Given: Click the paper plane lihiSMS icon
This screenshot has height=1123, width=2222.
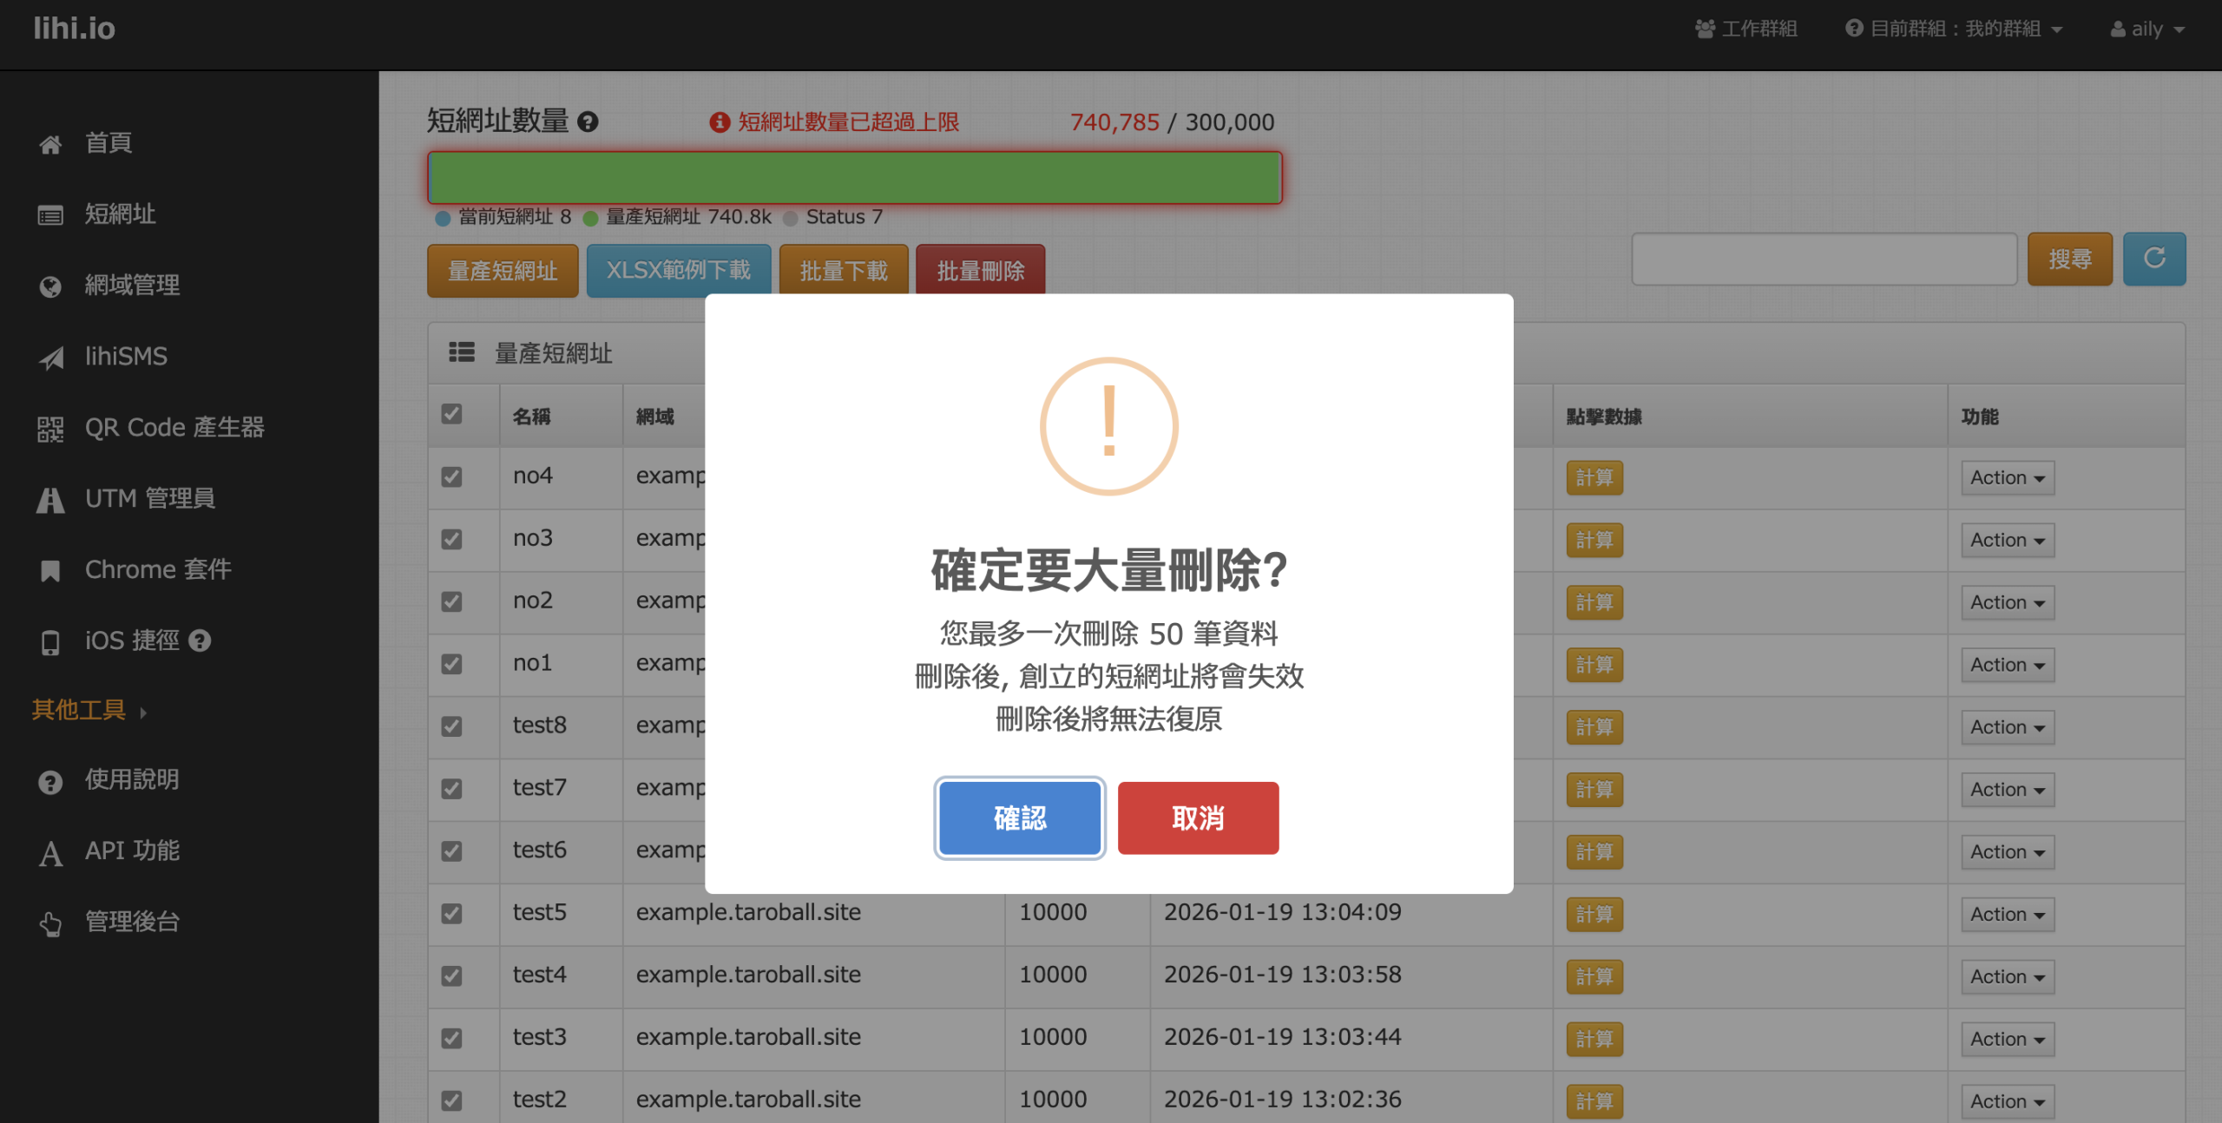Looking at the screenshot, I should [x=50, y=358].
